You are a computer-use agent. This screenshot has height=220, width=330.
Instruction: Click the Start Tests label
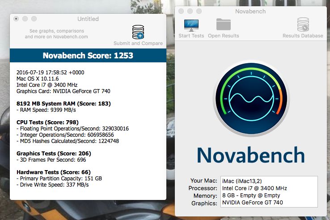tap(191, 36)
